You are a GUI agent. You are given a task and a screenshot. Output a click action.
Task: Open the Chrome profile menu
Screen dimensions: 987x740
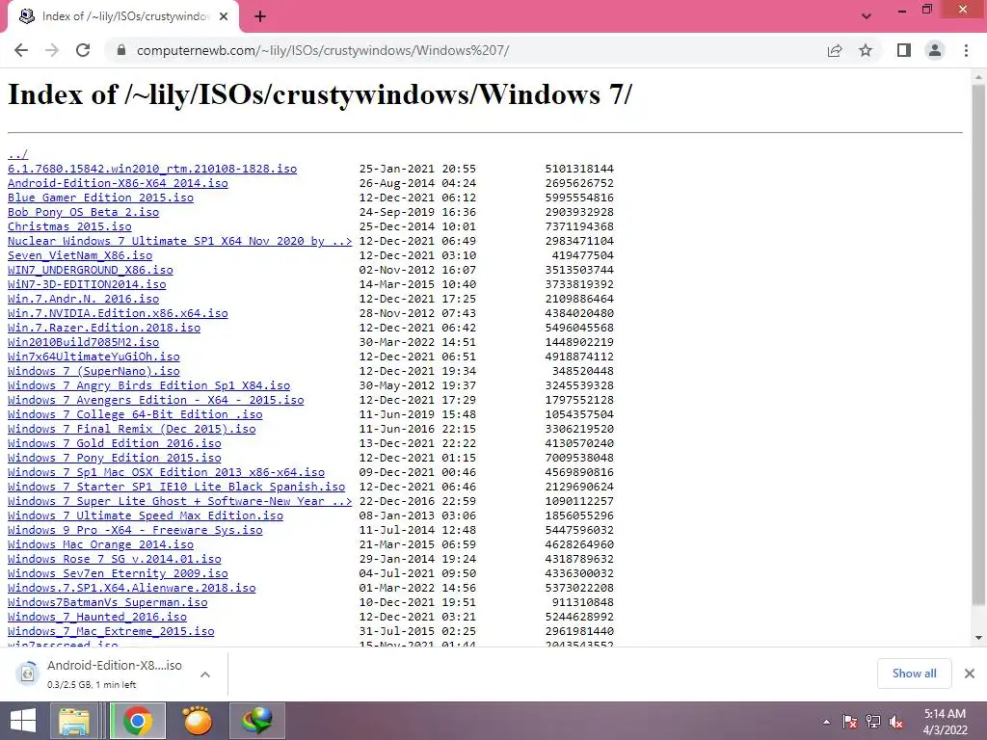[x=935, y=50]
